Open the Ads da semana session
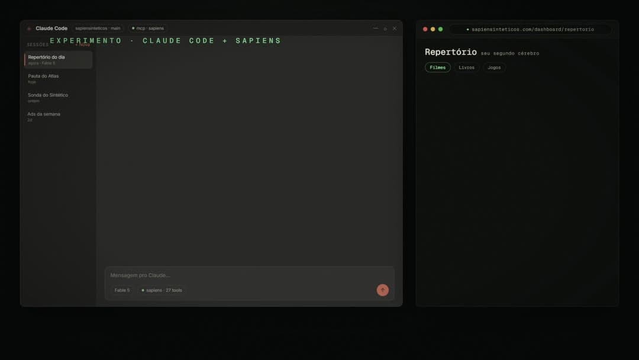The height and width of the screenshot is (360, 639). [x=58, y=117]
